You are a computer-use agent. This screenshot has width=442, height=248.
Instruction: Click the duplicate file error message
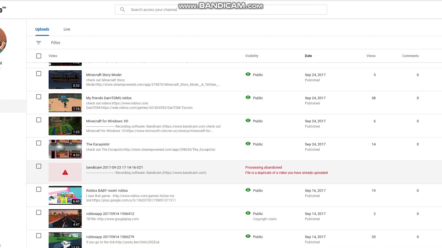pos(286,173)
